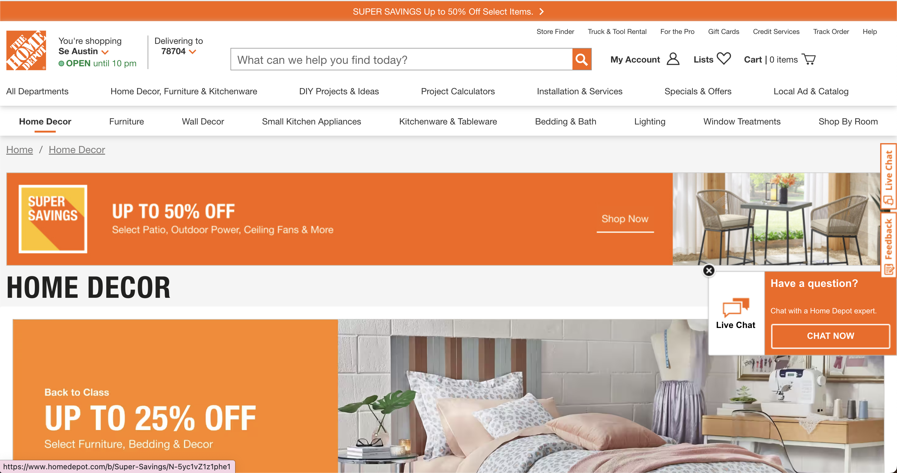The image size is (897, 473).
Task: Click the Live Chat speech bubbles icon
Action: (x=736, y=307)
